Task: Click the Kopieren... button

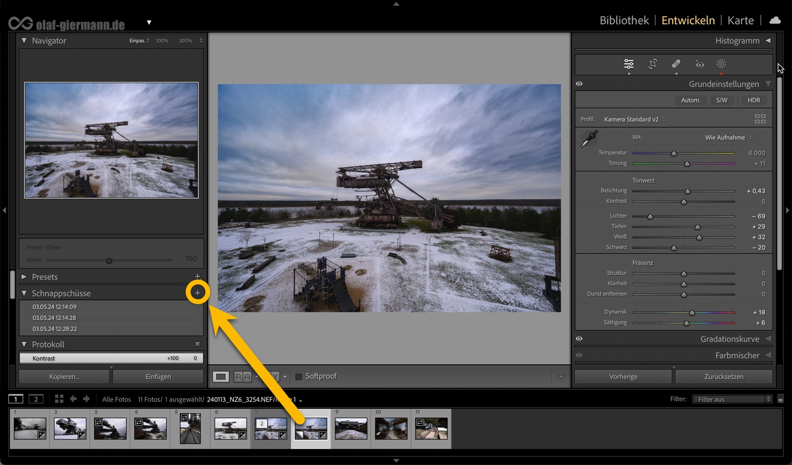Action: click(x=64, y=376)
